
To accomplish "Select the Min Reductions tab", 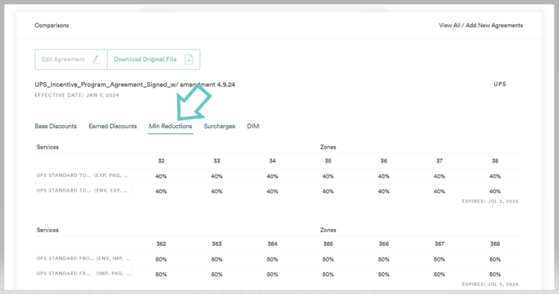I will 171,126.
